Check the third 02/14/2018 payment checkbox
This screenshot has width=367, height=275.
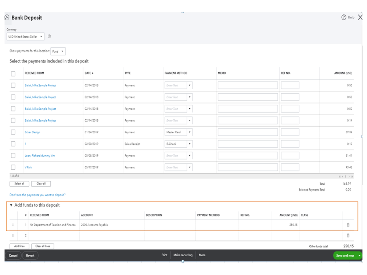(13, 109)
